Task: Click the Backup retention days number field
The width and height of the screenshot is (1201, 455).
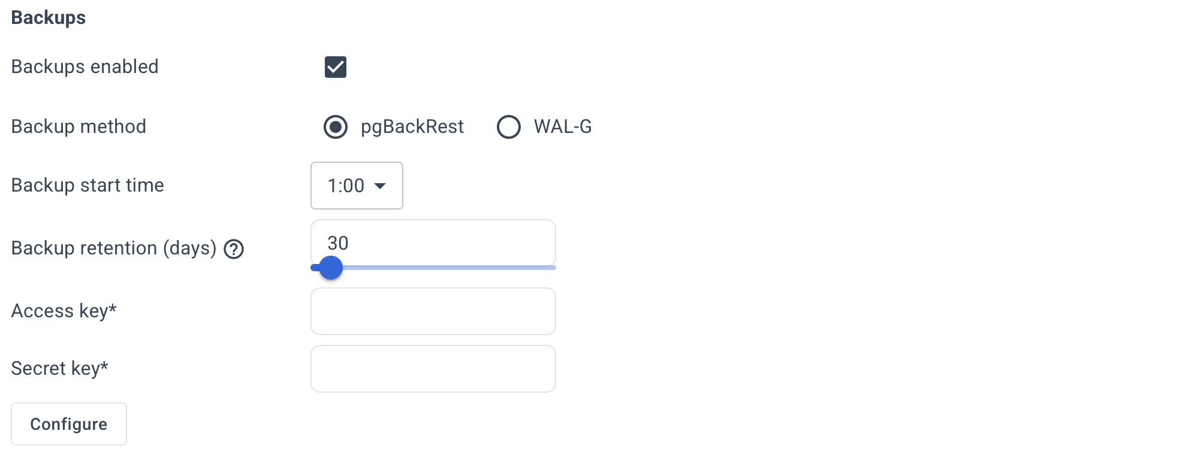Action: click(x=433, y=242)
